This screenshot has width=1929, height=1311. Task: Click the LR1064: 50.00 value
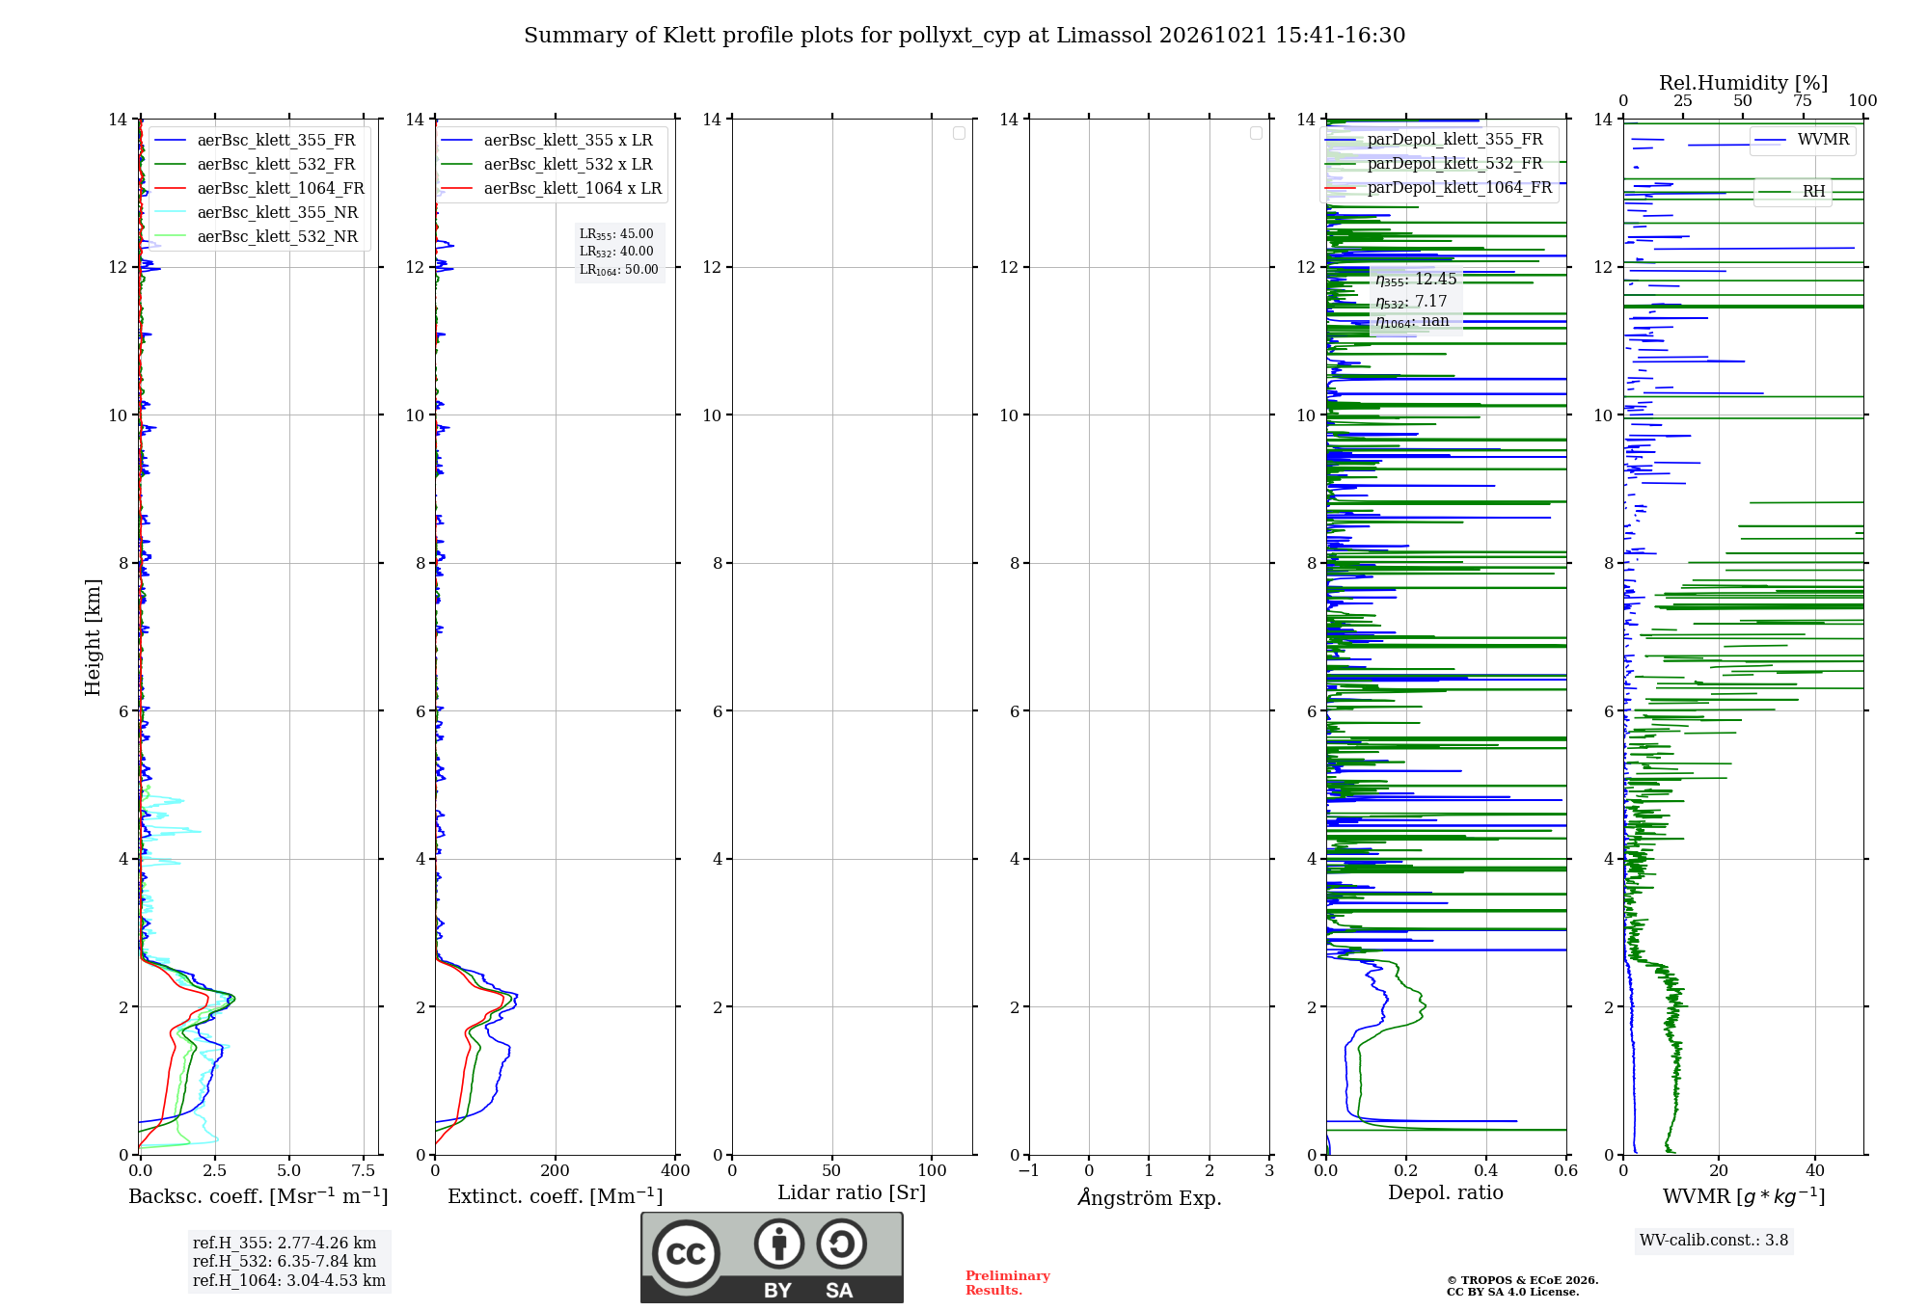pos(619,270)
